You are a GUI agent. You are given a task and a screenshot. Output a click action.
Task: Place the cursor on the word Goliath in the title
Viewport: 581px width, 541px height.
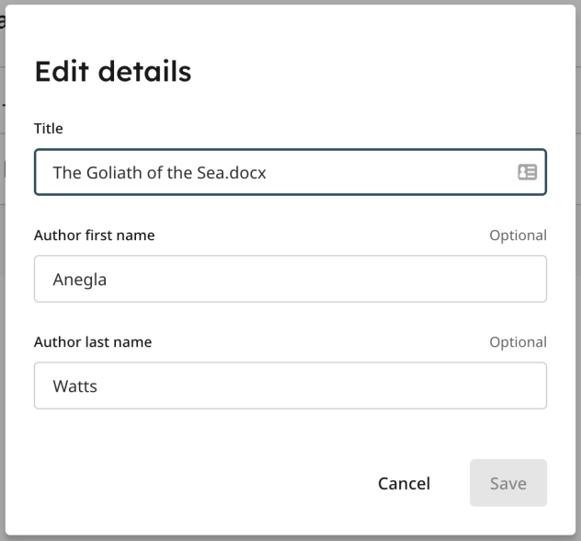click(x=114, y=172)
